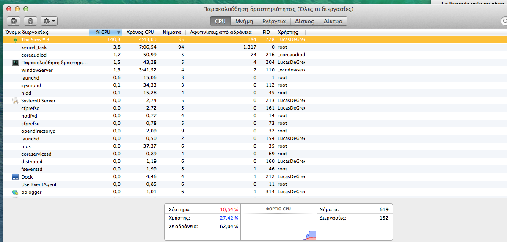507x242 pixels.
Task: Sort by Χρόνος CPU column header
Action: 140,32
